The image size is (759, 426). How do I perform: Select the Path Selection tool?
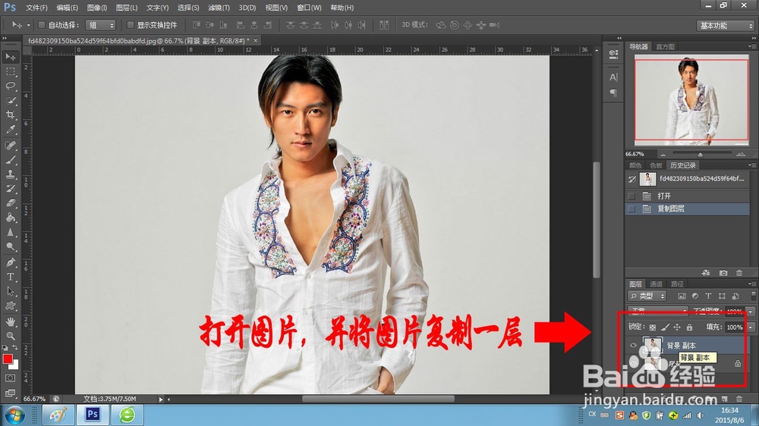coord(10,292)
